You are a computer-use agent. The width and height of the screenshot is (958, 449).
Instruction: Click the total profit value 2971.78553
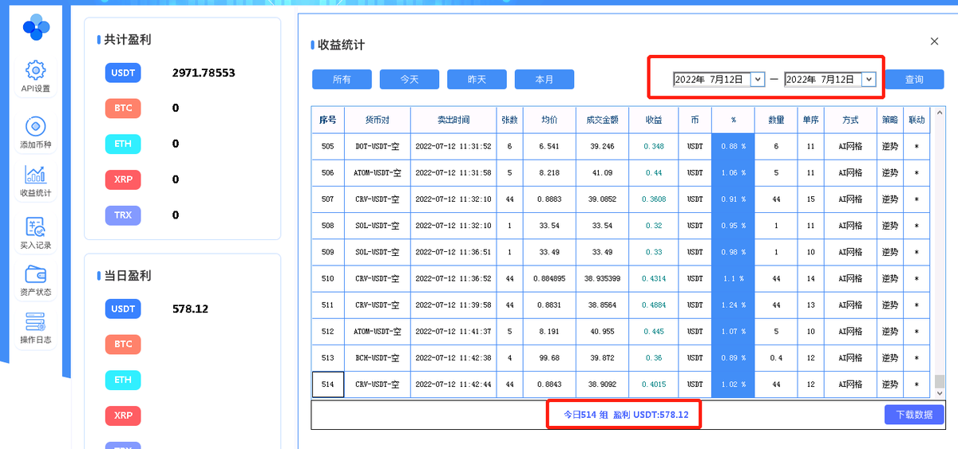pos(204,73)
